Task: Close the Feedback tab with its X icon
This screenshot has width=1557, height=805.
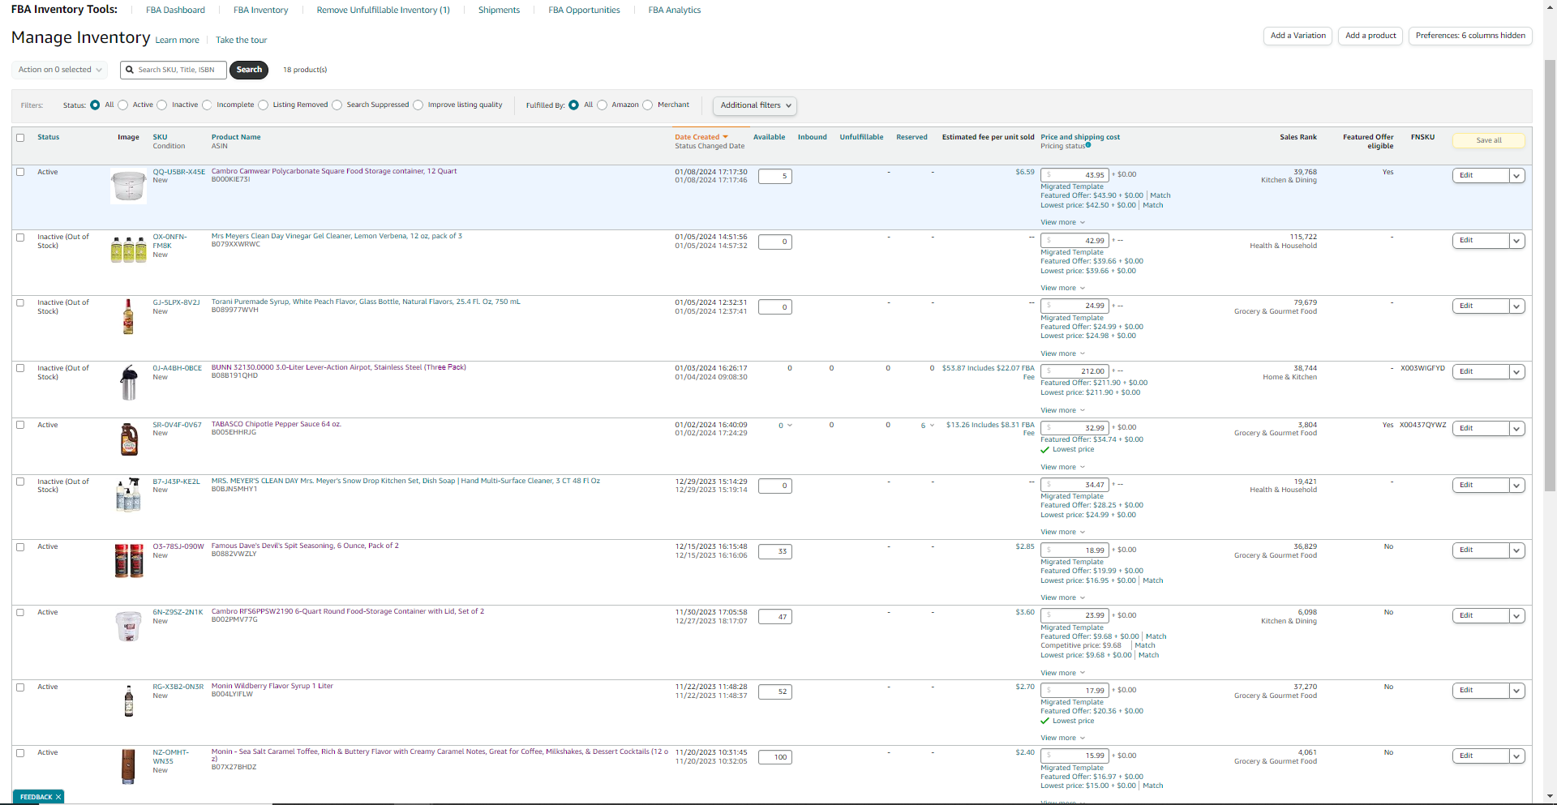Action: (x=58, y=797)
